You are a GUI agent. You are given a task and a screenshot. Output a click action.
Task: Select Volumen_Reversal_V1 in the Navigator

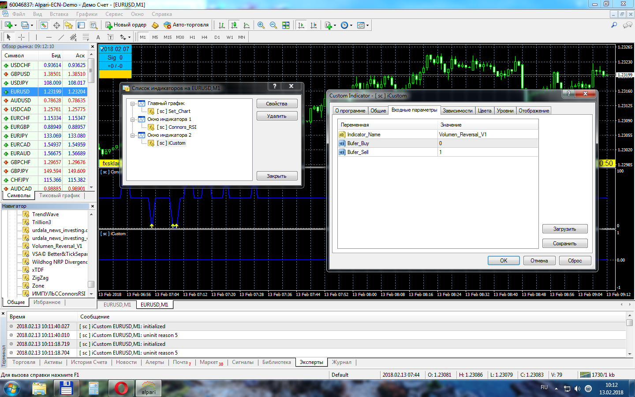pyautogui.click(x=57, y=246)
